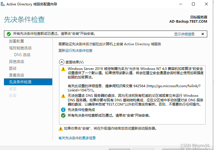Image resolution: width=214 pixels, height=150 pixels.
Task: Click the text 先决条件检查完成
Action: pos(81,110)
